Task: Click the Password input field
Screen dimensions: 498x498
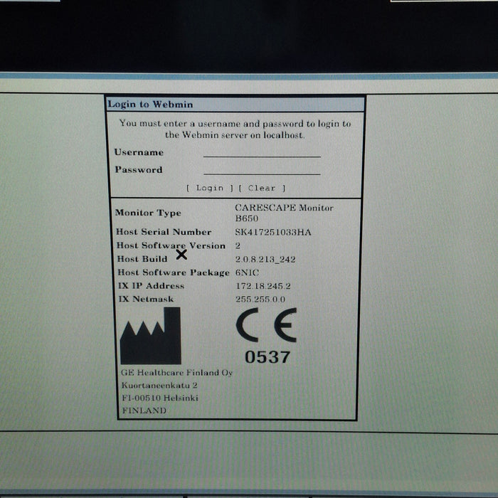Action: point(261,170)
